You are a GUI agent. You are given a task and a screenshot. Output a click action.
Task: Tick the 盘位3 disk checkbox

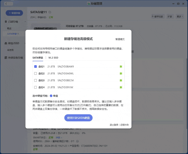click(x=36, y=80)
